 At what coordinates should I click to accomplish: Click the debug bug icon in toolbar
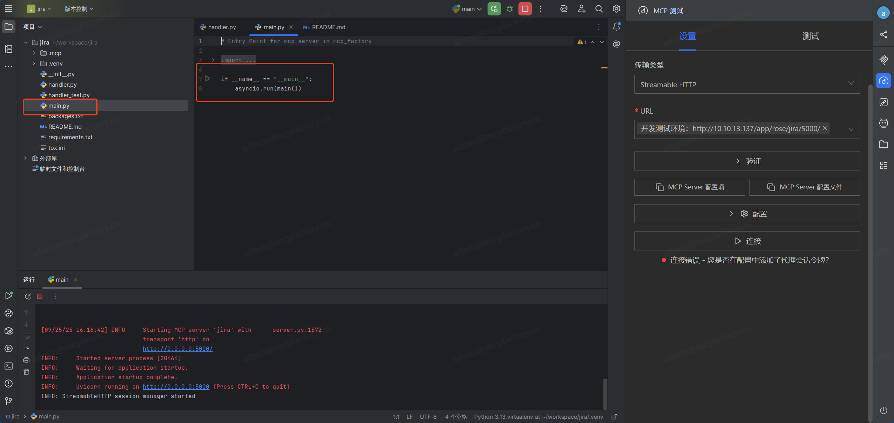[x=510, y=9]
